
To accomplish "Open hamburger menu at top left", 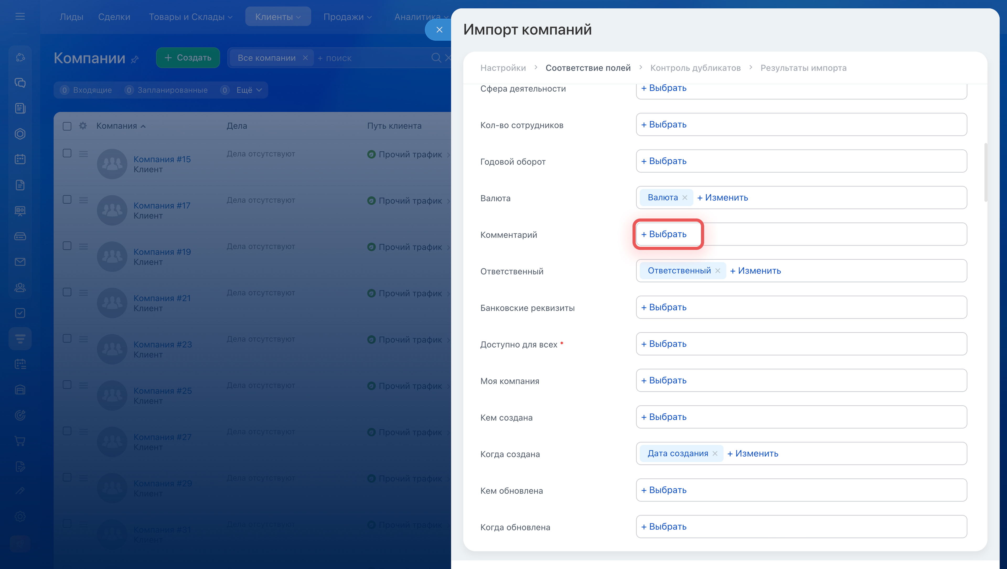I will pyautogui.click(x=20, y=17).
